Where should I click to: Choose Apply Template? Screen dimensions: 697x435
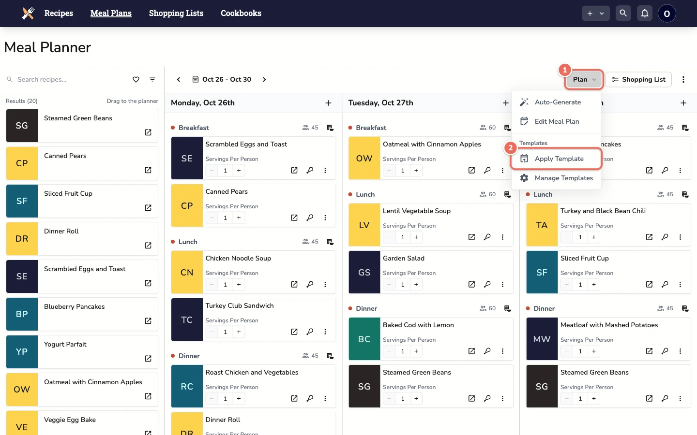(x=556, y=159)
